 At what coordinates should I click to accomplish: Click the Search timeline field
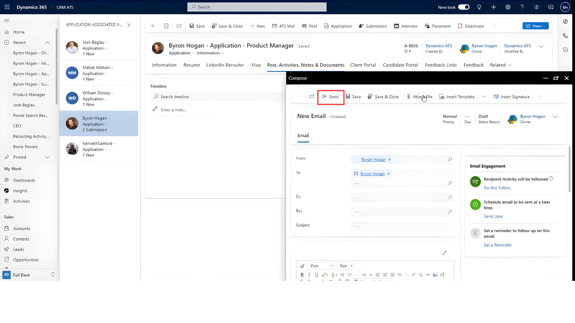tap(217, 97)
